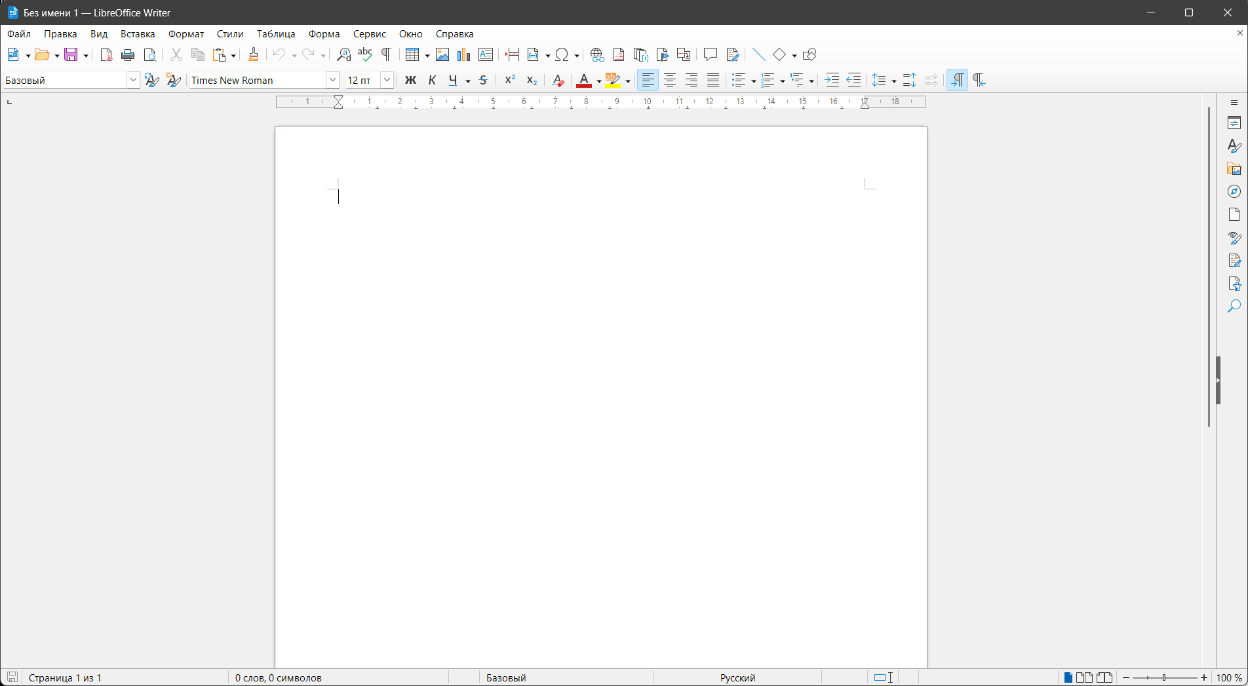Toggle italic К formatting
The height and width of the screenshot is (686, 1248).
[432, 81]
